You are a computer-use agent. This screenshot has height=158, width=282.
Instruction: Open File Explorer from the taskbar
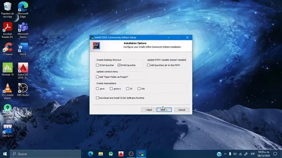click(x=101, y=154)
